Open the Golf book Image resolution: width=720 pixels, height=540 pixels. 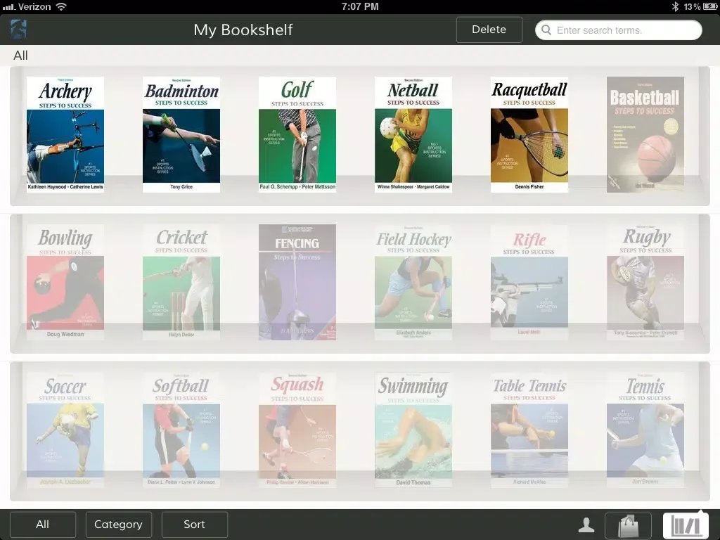297,134
